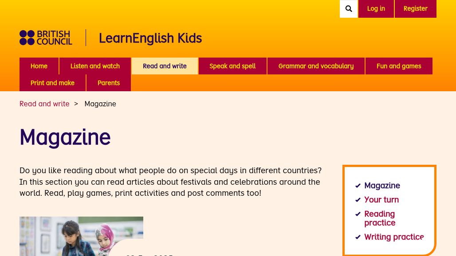The width and height of the screenshot is (456, 256).
Task: Select the Read and write menu tab
Action: point(165,66)
